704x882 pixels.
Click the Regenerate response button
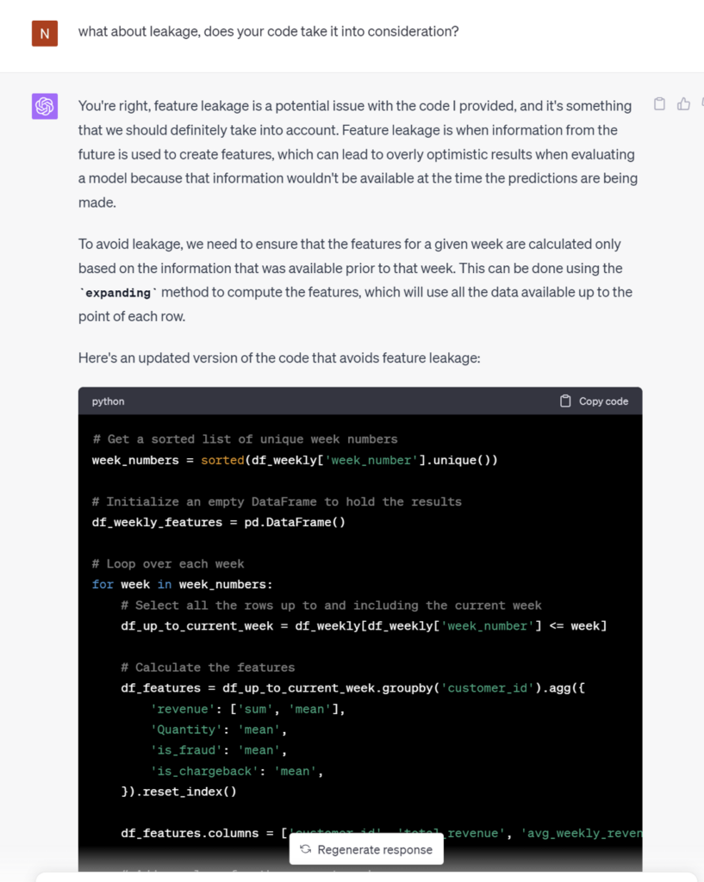(366, 849)
